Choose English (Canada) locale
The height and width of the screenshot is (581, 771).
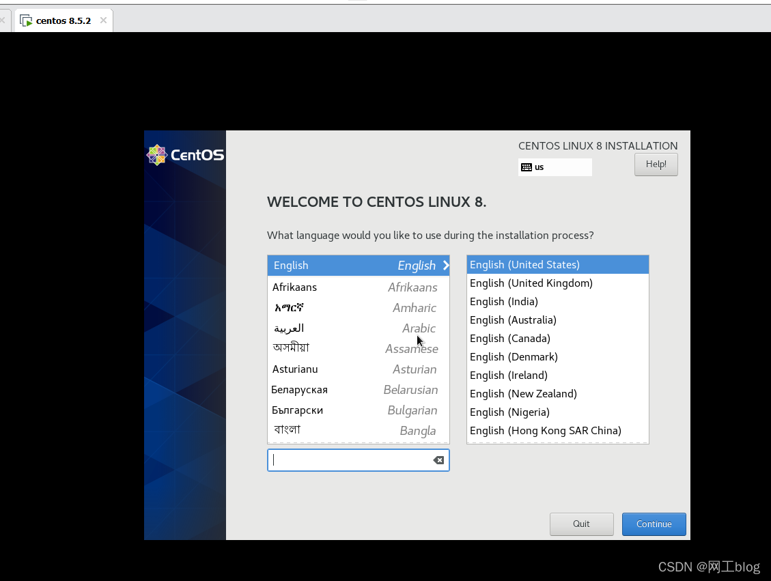pyautogui.click(x=558, y=338)
